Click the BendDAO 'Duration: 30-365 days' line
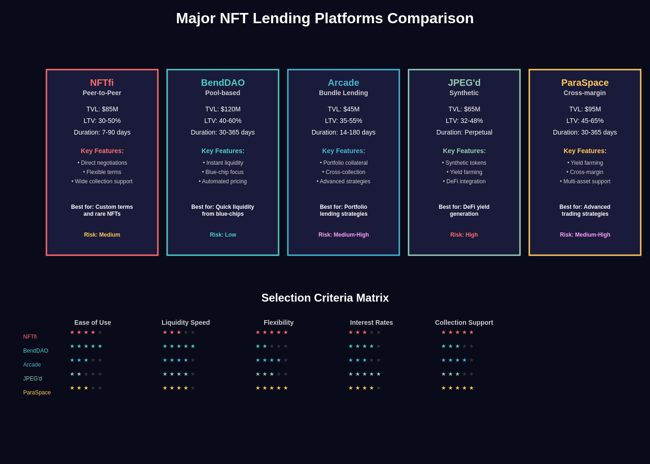The height and width of the screenshot is (464, 650). (x=223, y=132)
